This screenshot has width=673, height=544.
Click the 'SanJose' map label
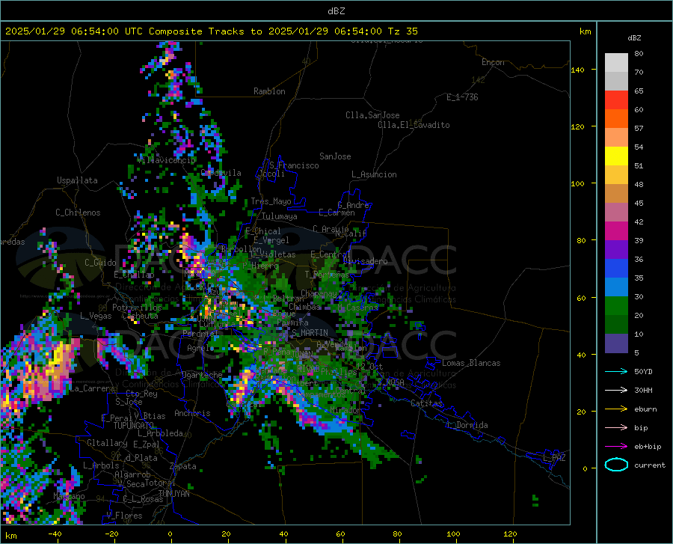335,156
